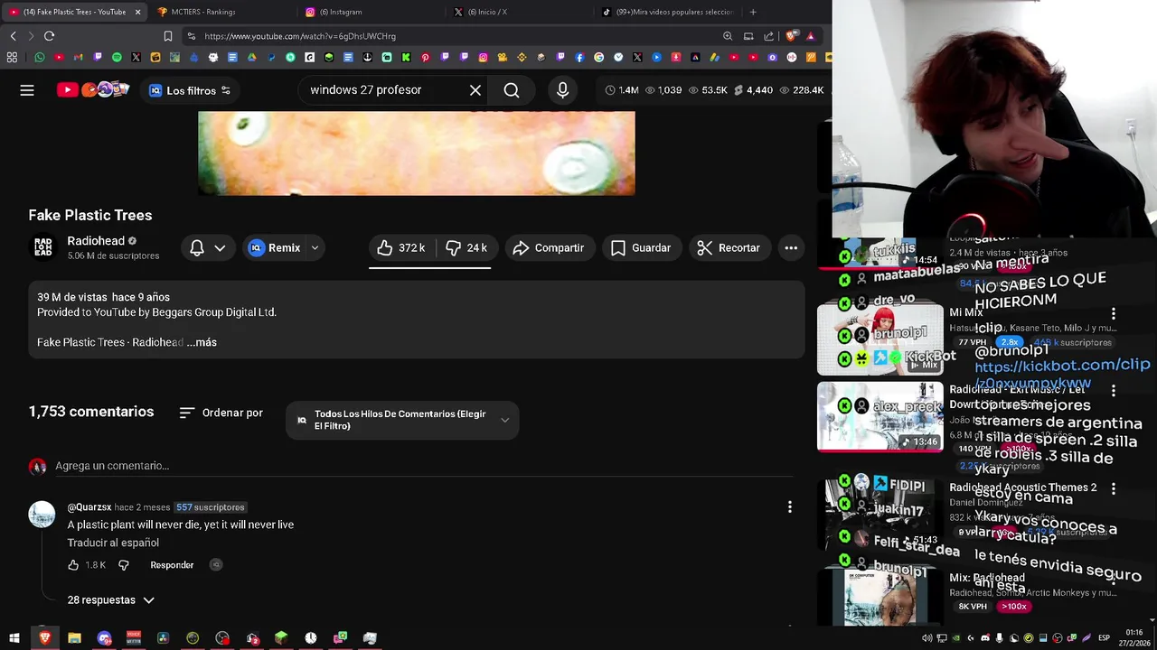This screenshot has height=650, width=1157.
Task: Reply to comment with Responder
Action: point(172,565)
